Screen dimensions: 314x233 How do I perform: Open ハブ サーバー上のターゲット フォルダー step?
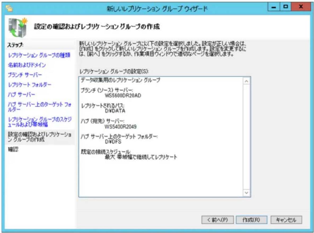[39, 107]
